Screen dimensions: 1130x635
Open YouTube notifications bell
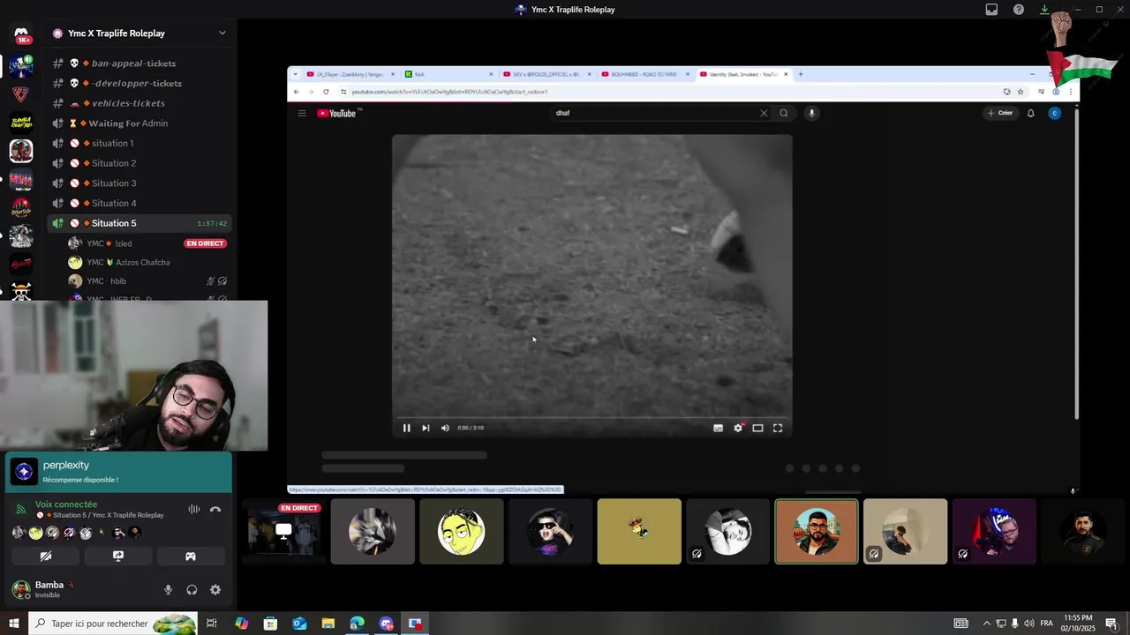click(x=1030, y=113)
